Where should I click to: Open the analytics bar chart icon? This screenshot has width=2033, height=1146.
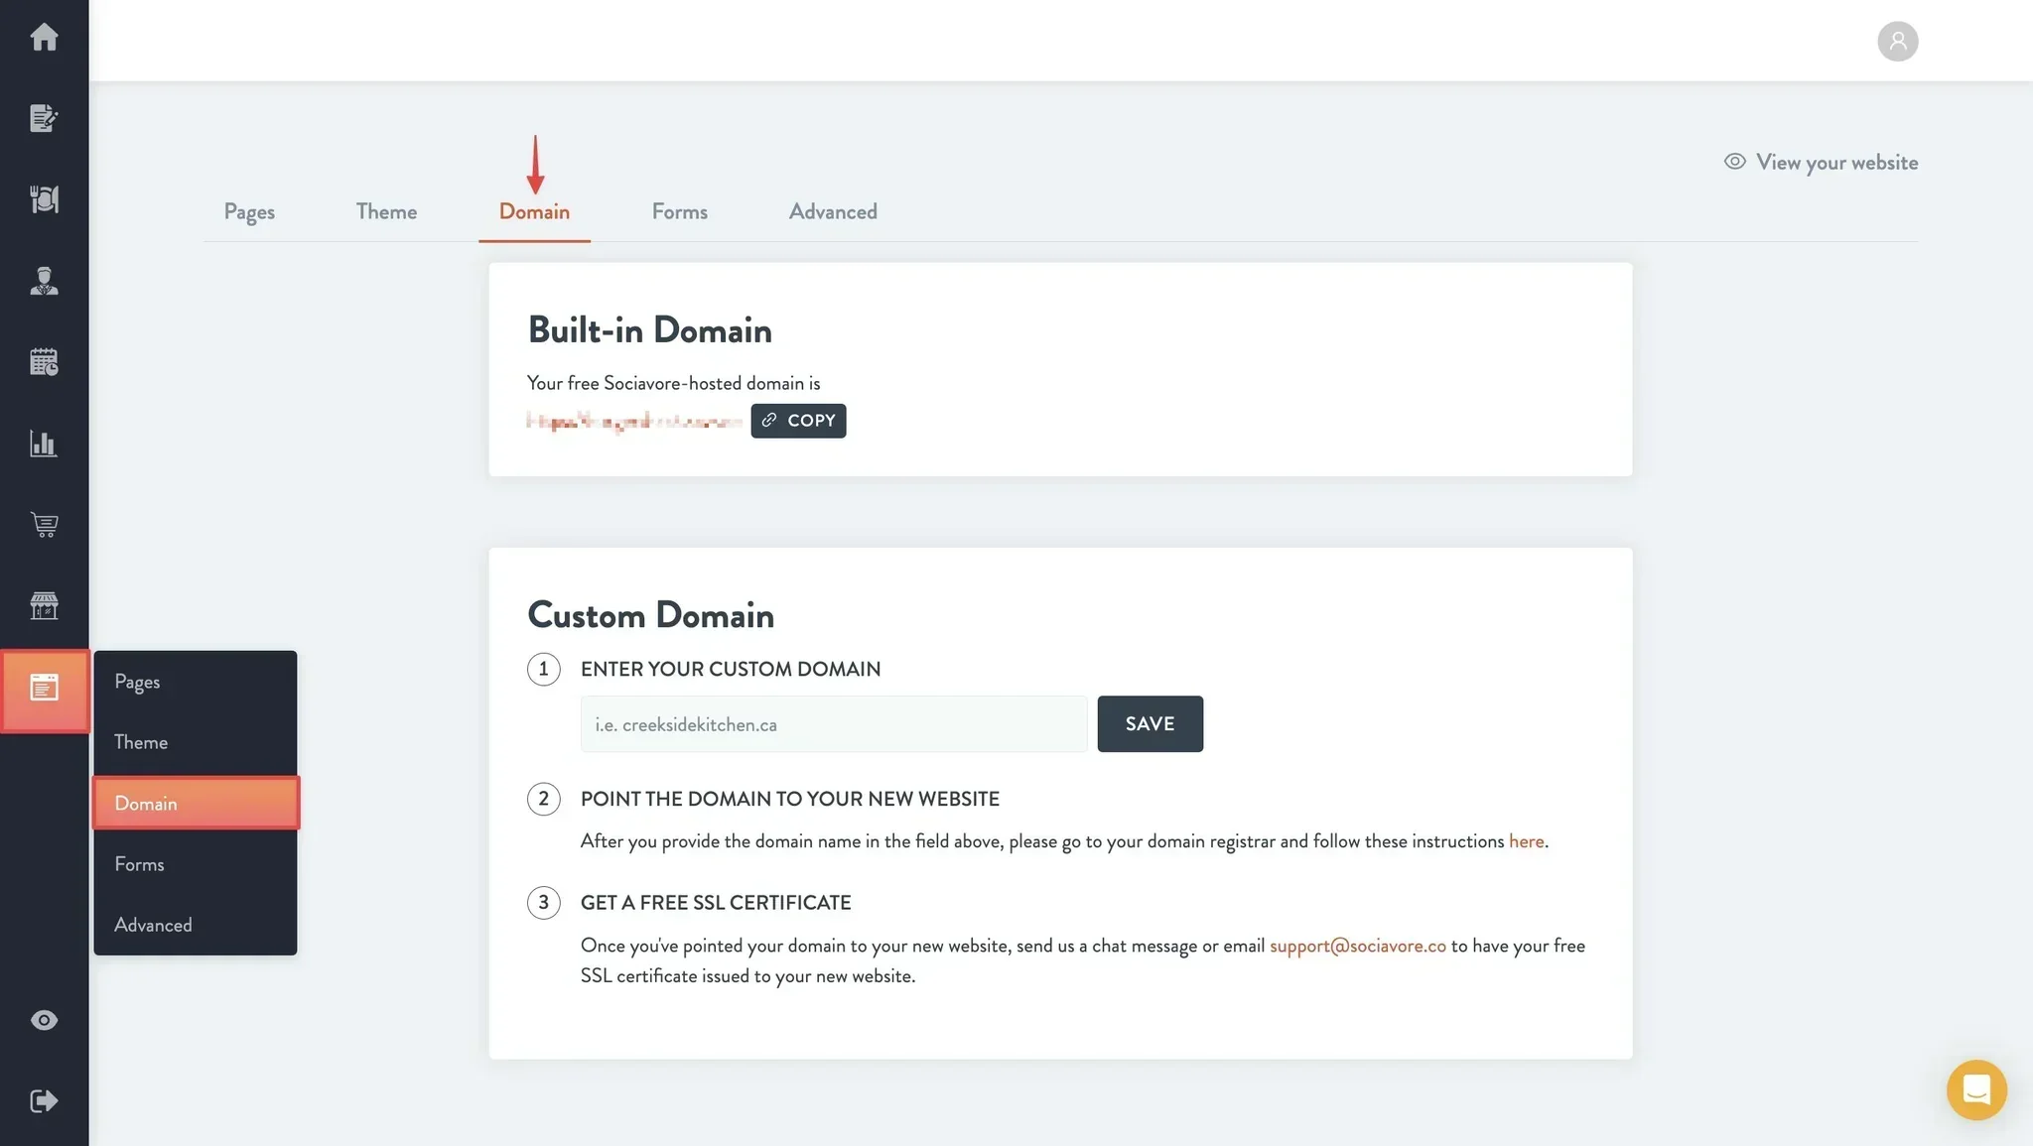click(x=44, y=444)
